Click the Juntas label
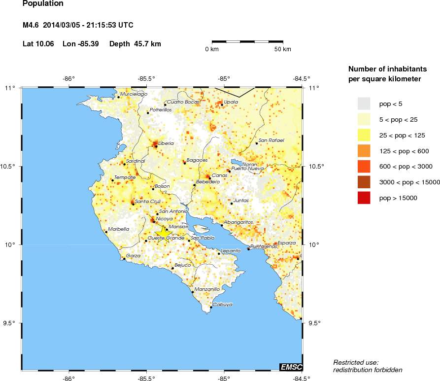The height and width of the screenshot is (381, 440). click(x=241, y=201)
